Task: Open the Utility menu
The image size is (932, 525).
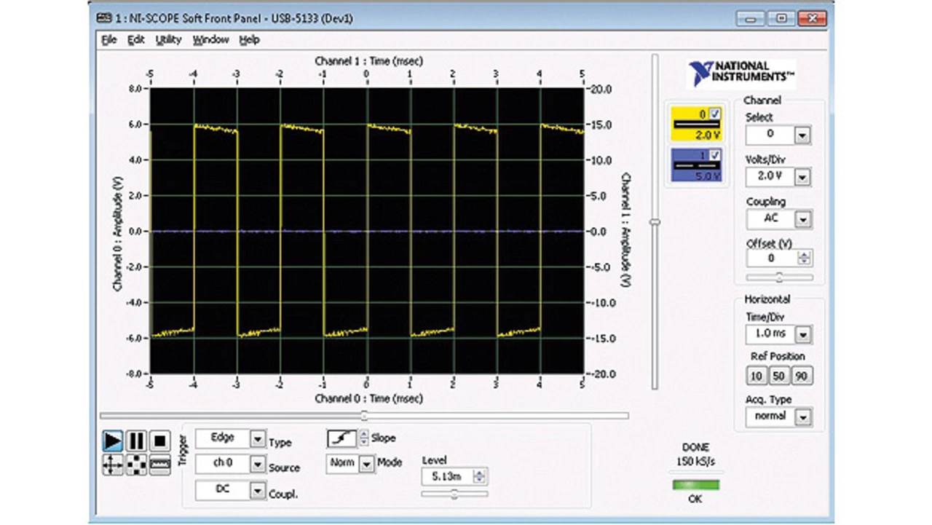Action: click(x=168, y=40)
